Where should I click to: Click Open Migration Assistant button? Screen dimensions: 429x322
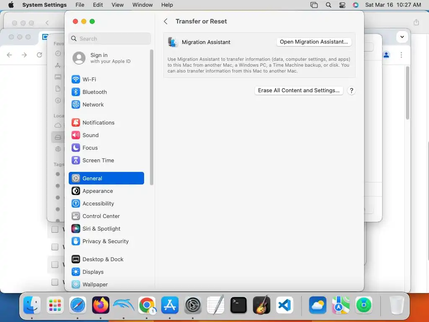314,42
